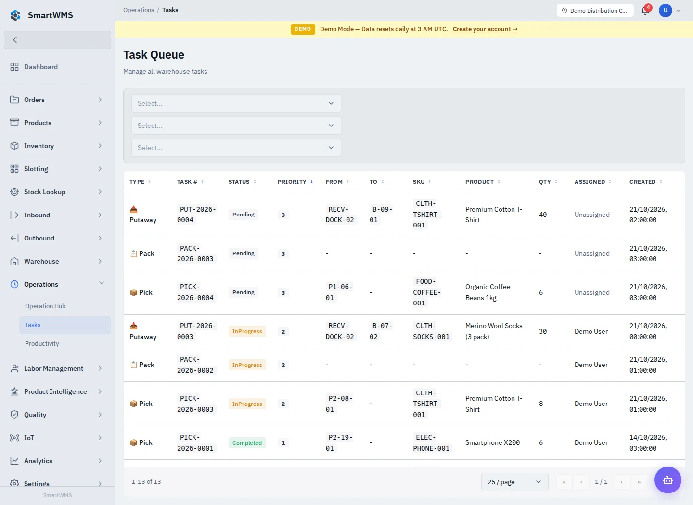The height and width of the screenshot is (505, 693).
Task: Open the Operation Hub menu item
Action: (45, 306)
